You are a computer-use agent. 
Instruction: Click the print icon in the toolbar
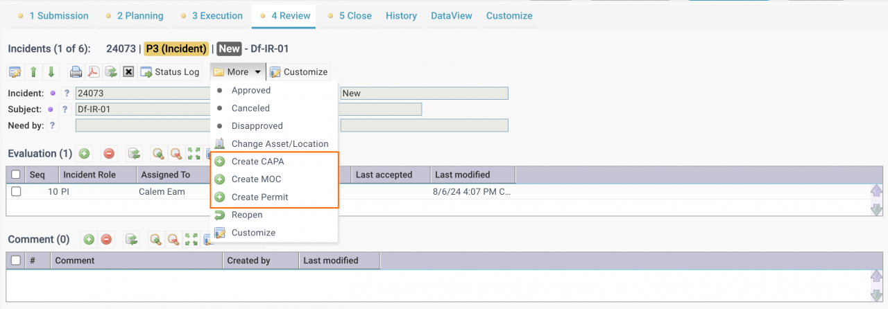click(76, 72)
